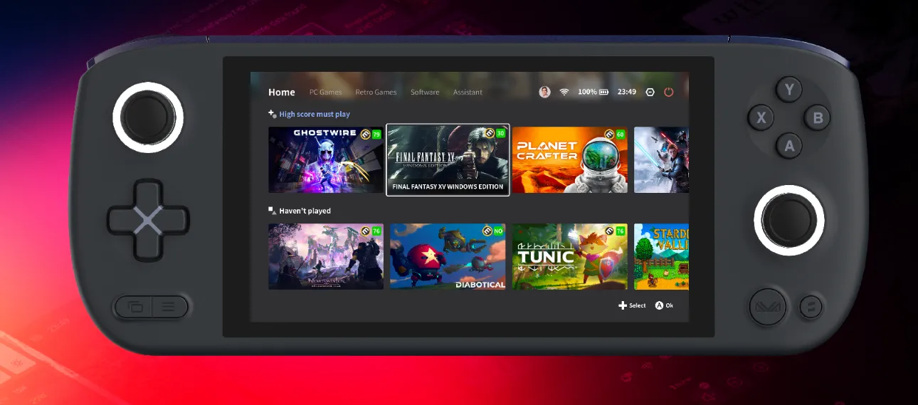
Task: Select the Tunic game thumbnail
Action: (x=569, y=257)
